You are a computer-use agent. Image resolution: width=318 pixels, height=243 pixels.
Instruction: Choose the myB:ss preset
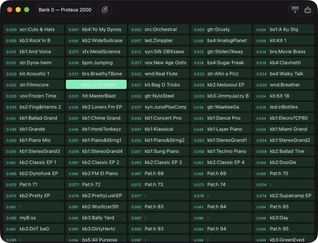click(34, 218)
